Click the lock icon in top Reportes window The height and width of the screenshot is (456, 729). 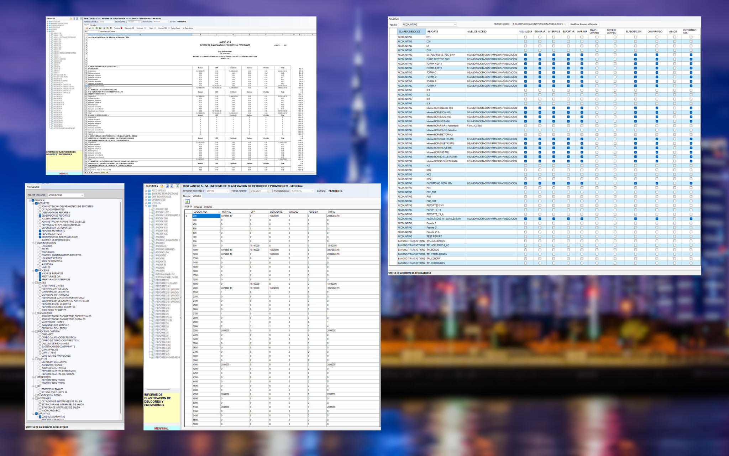point(70,19)
